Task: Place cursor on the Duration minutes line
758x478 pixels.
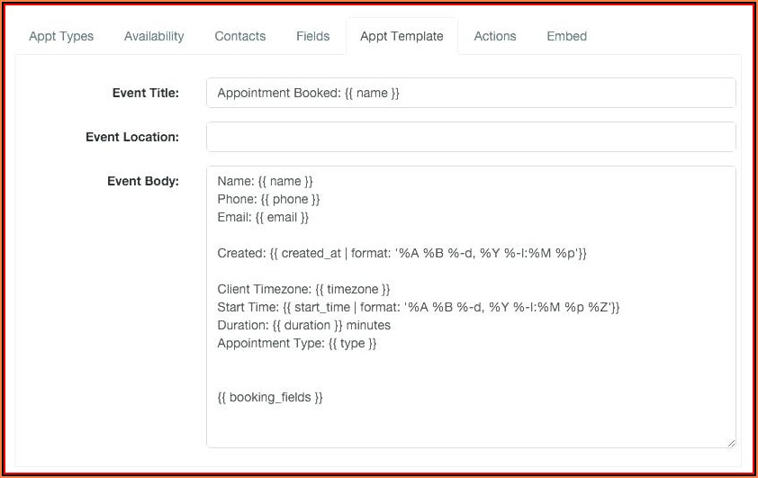Action: 303,325
